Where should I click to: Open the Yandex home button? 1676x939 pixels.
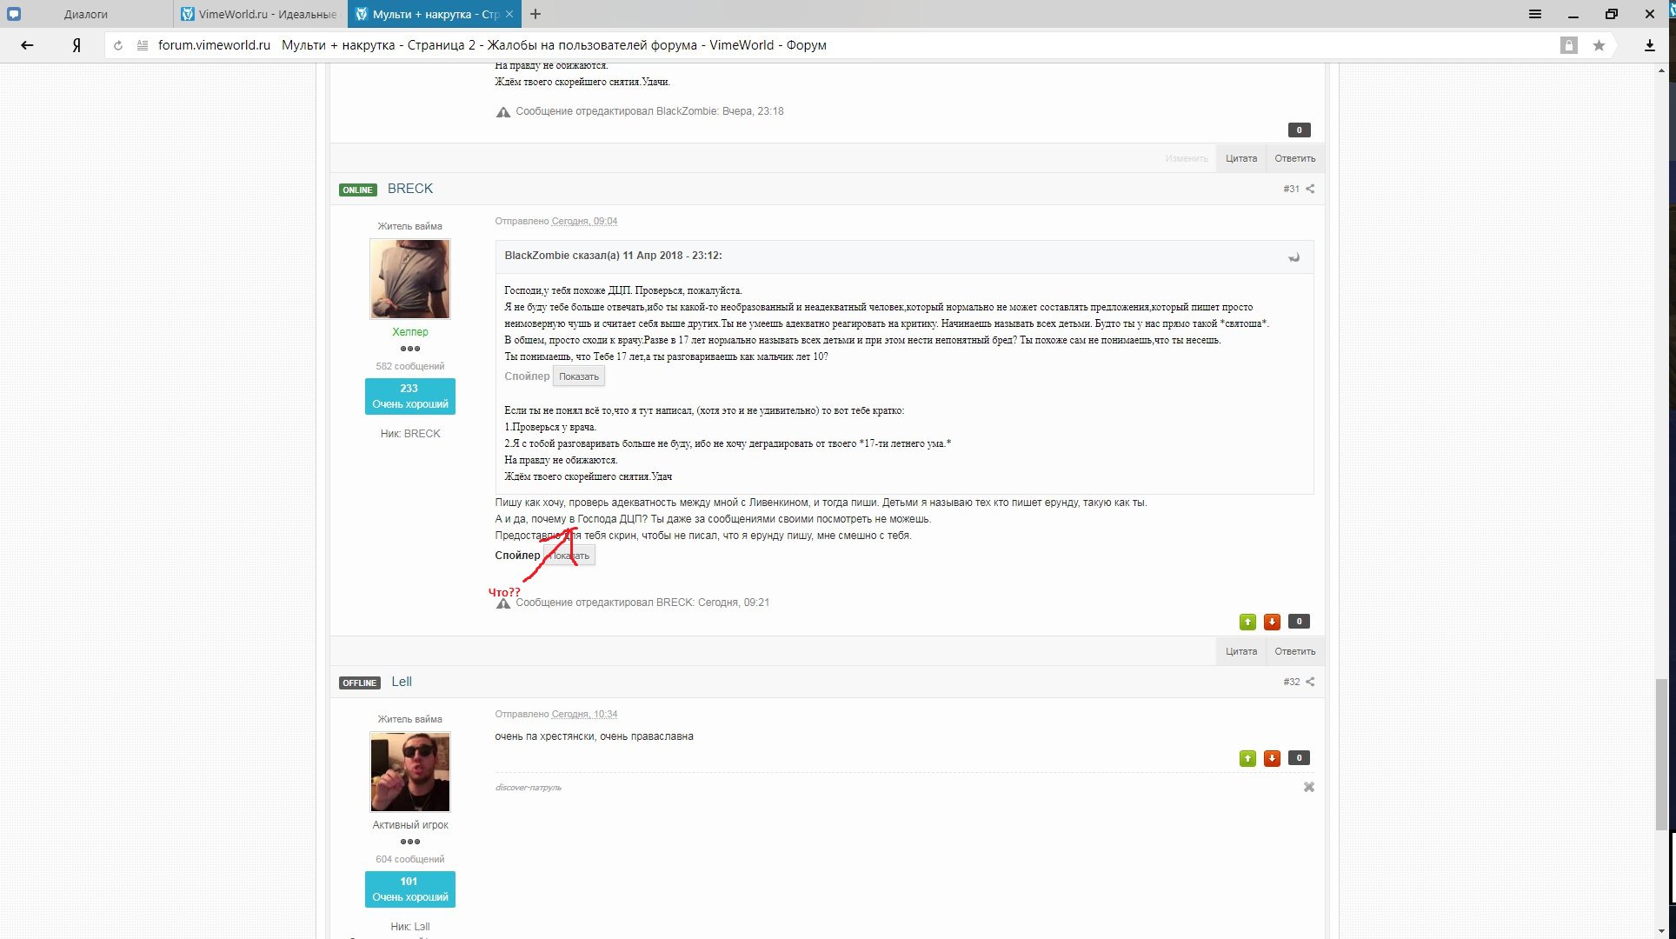click(x=76, y=45)
